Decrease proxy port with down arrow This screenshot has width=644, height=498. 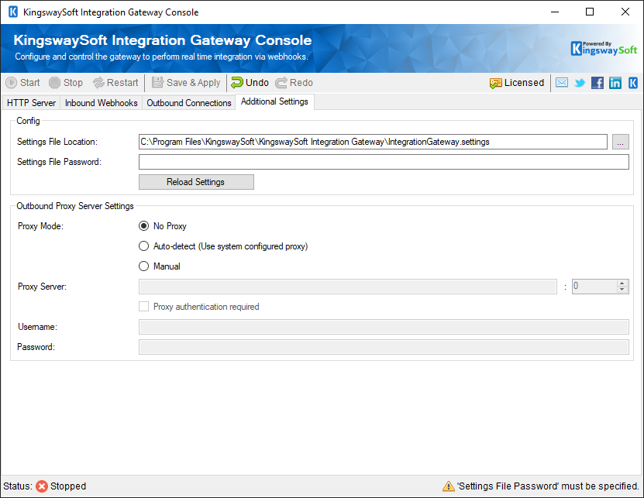point(622,290)
